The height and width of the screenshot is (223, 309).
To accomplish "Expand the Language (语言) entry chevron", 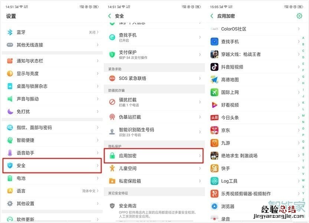I will [97, 191].
